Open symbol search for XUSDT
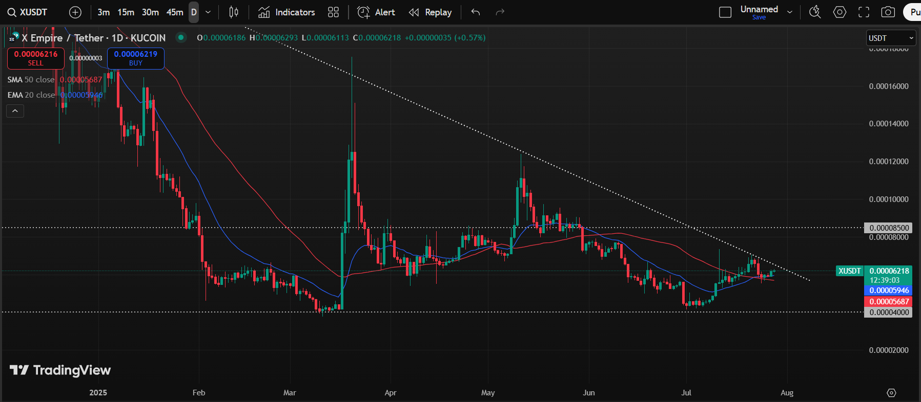921x402 pixels. (x=28, y=12)
